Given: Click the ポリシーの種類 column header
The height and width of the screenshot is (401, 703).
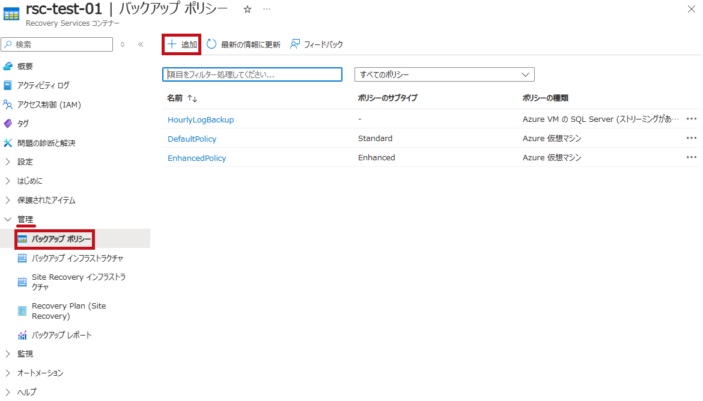Looking at the screenshot, I should click(545, 98).
